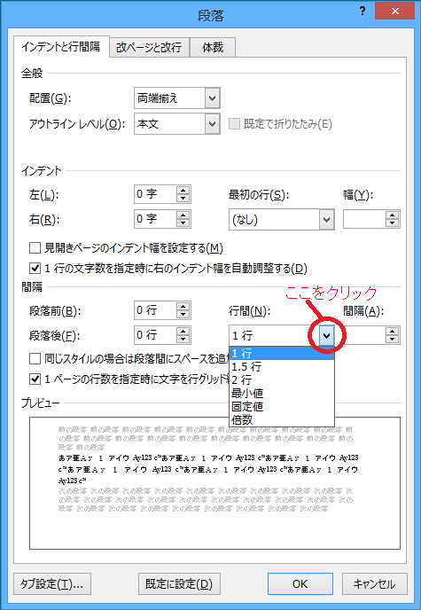Click the help question mark icon

click(x=363, y=12)
